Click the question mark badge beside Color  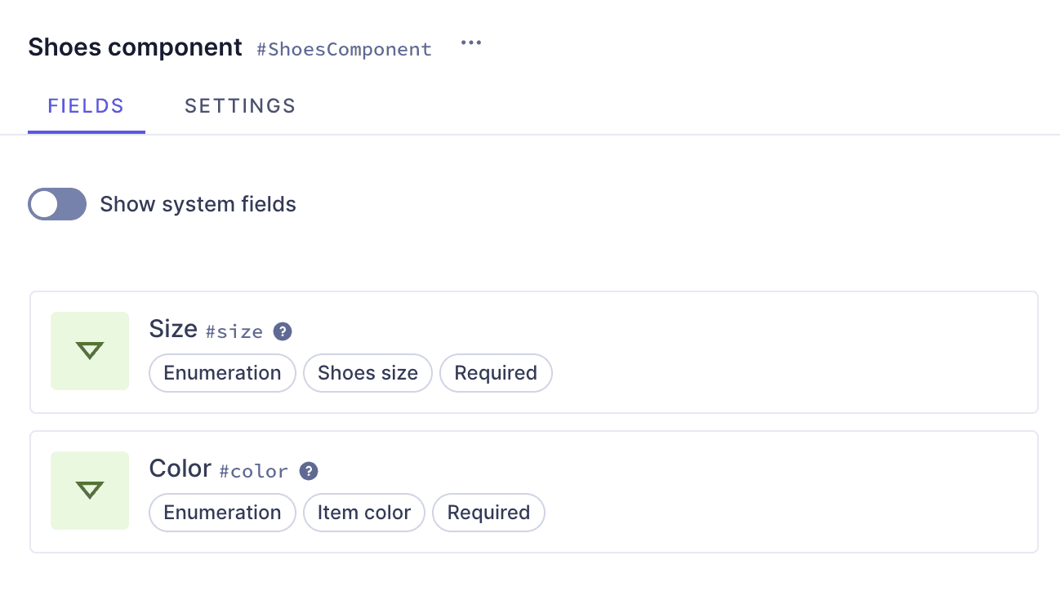309,471
